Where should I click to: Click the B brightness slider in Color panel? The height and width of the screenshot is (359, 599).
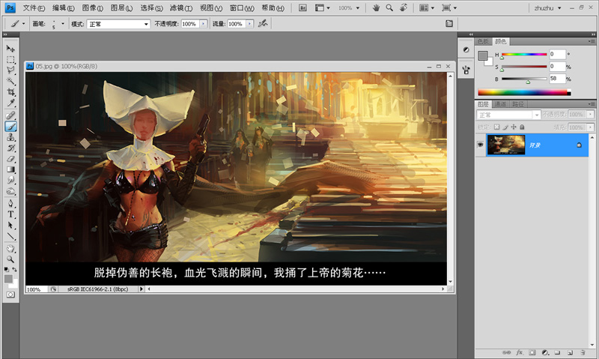point(524,79)
